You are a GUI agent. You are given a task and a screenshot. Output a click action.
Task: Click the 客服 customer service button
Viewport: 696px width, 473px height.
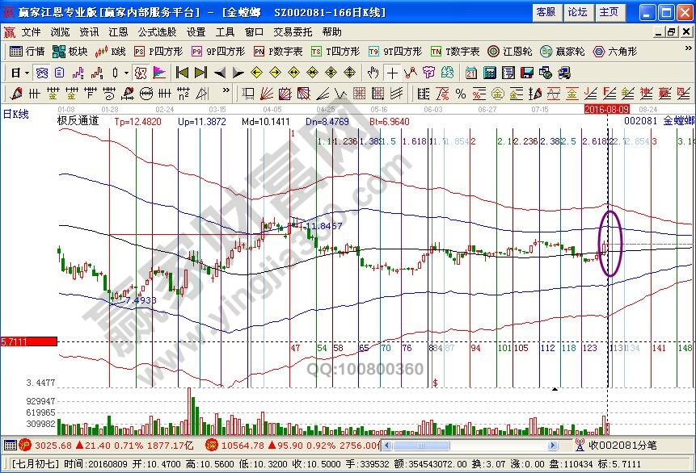point(546,12)
